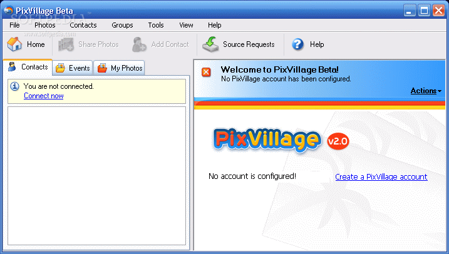
Task: Switch to the My Photos tab
Action: pyautogui.click(x=120, y=68)
